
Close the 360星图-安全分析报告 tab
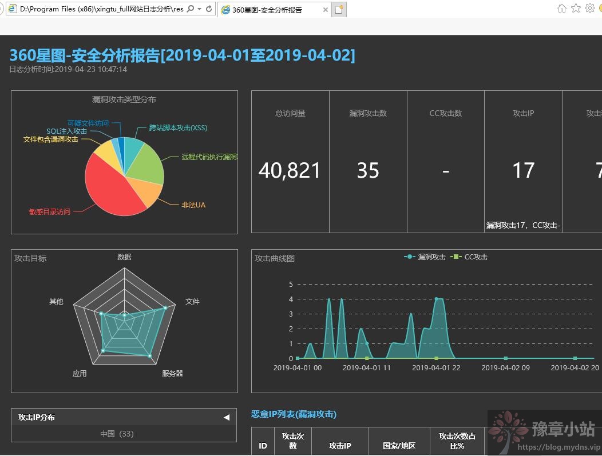pos(326,10)
